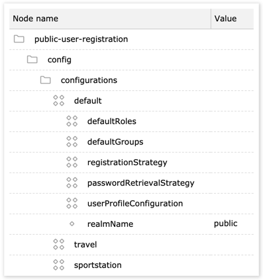Viewport: 263px width, 280px height.
Task: Click the 'public' value of realmName
Action: tap(226, 224)
